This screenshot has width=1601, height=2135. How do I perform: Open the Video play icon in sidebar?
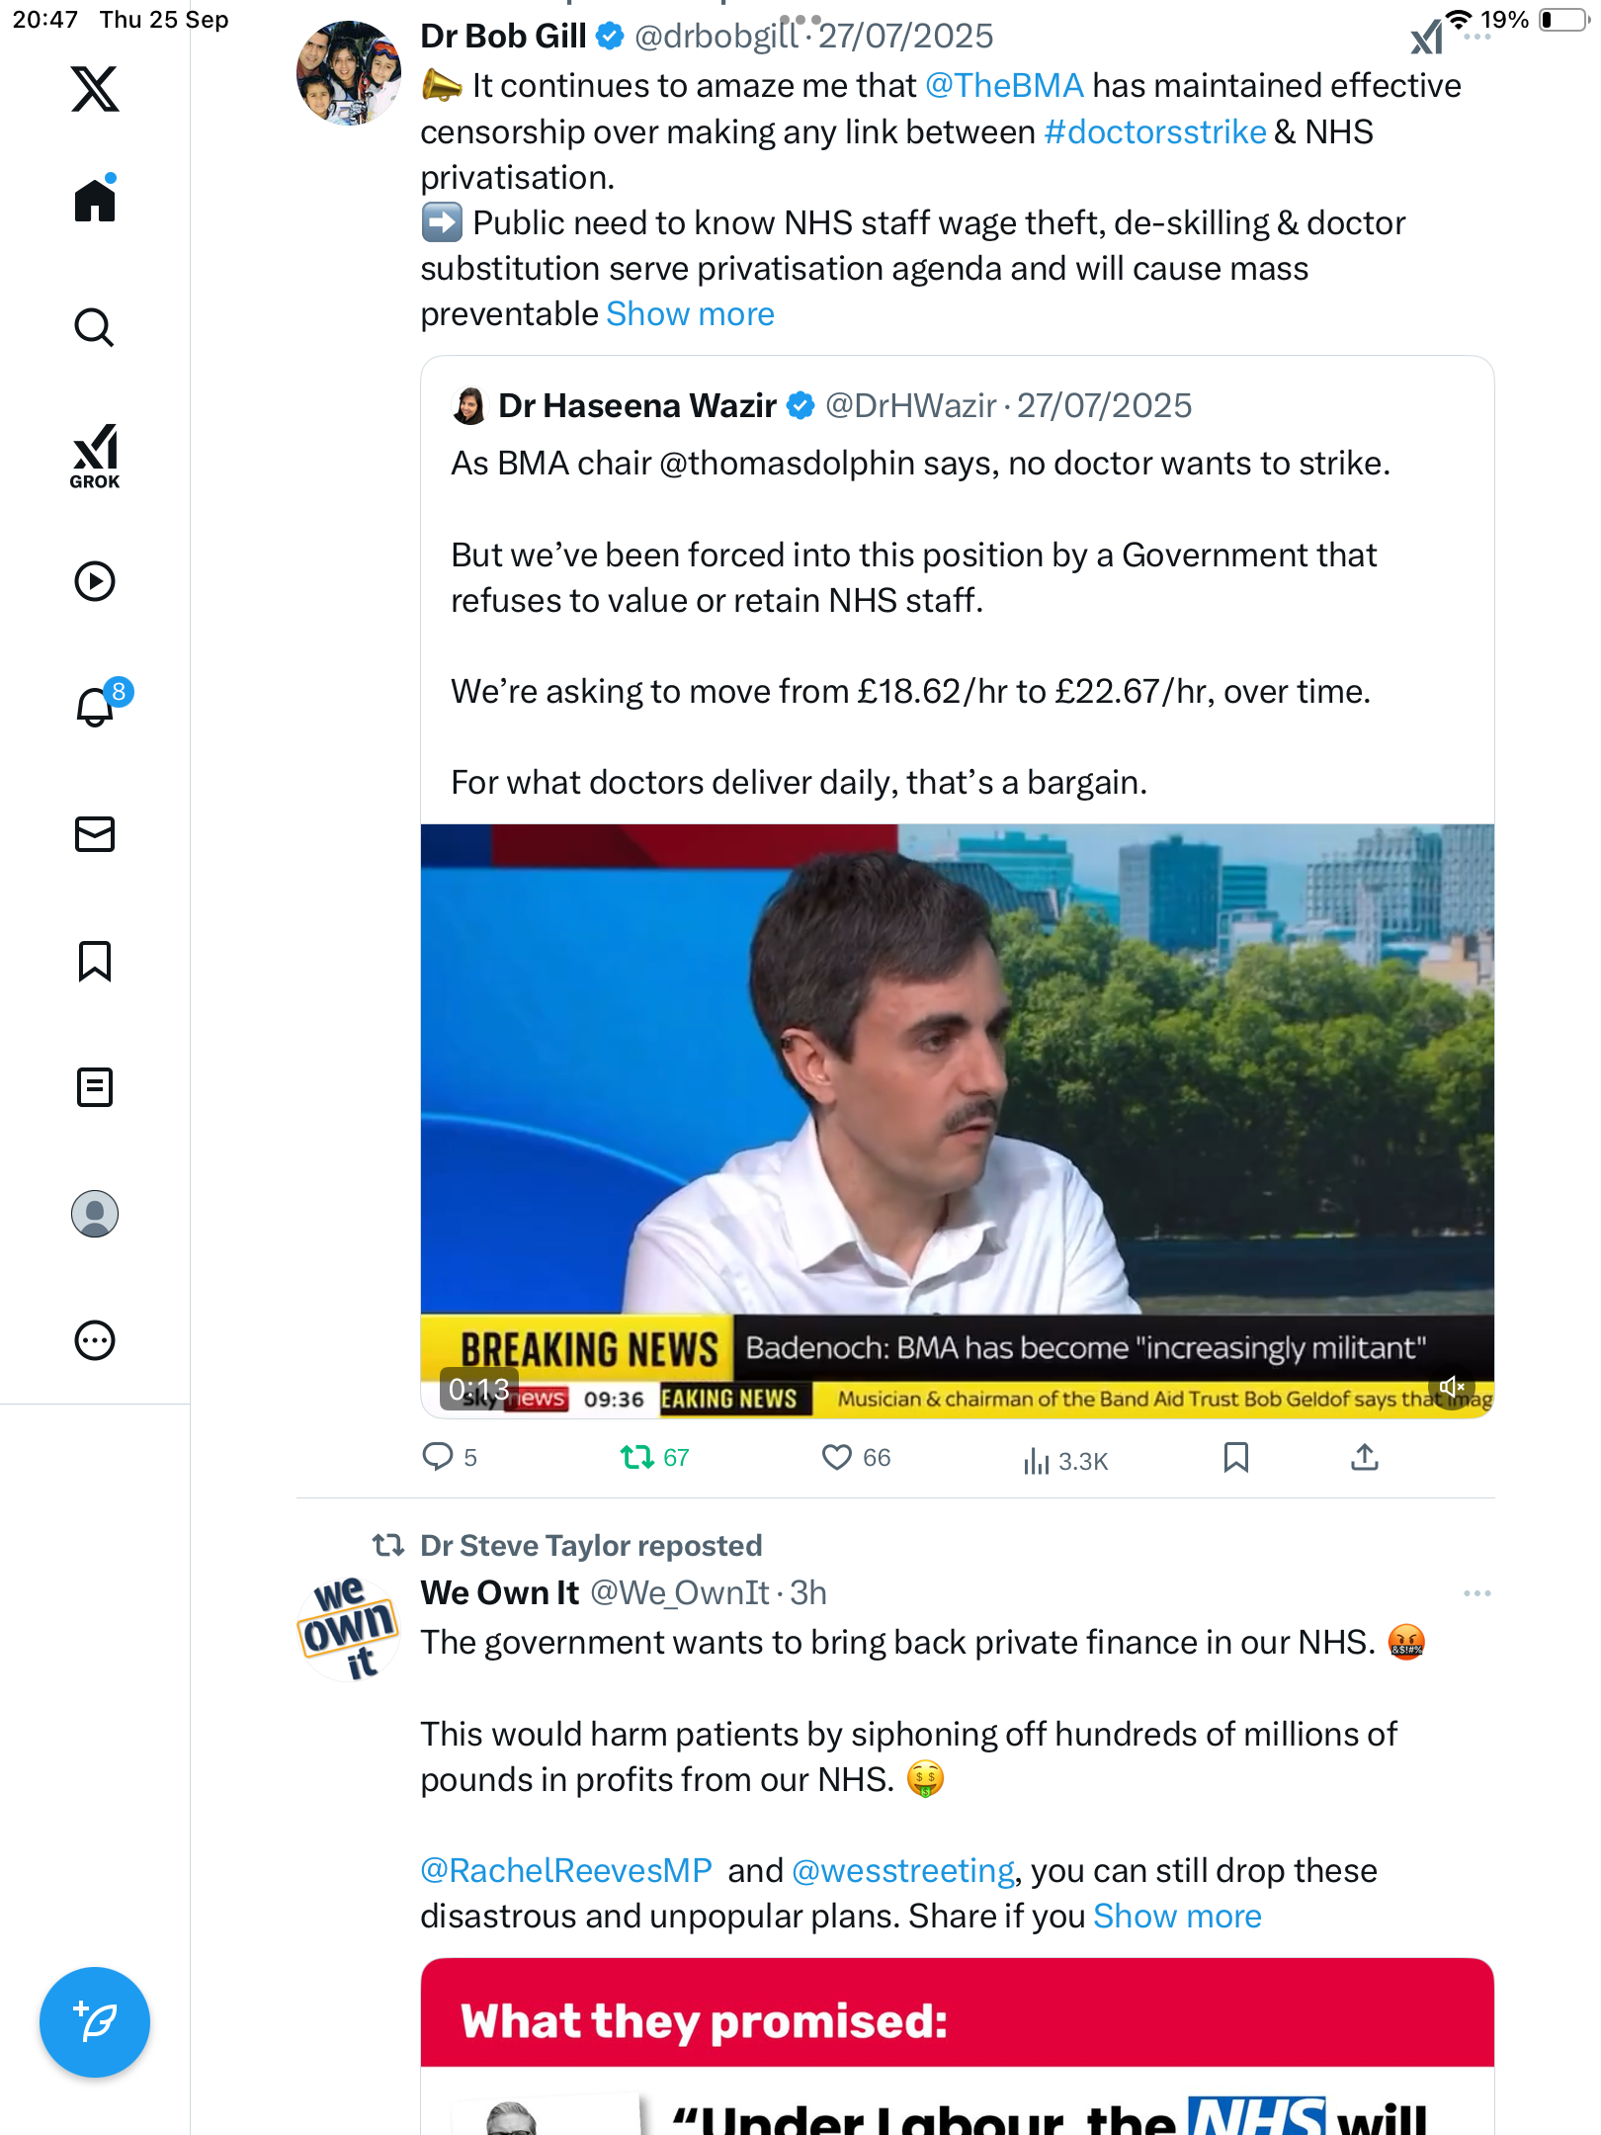tap(95, 581)
